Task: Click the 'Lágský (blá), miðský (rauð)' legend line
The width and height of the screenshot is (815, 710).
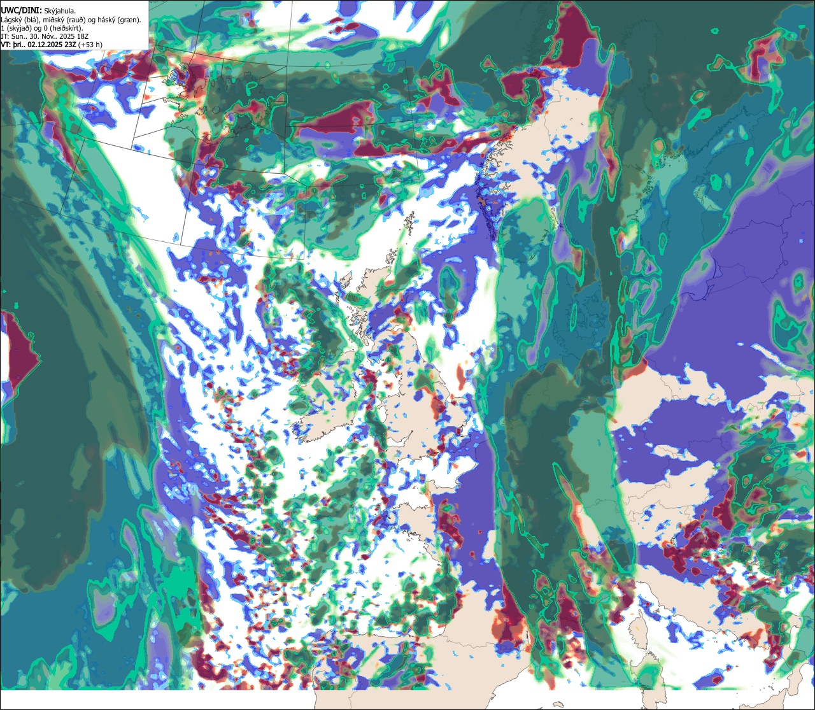Action: [71, 20]
